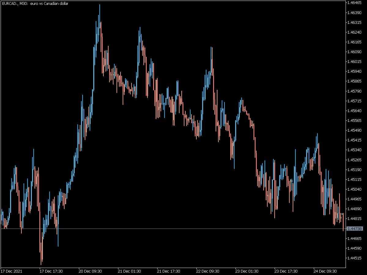The image size is (367, 275).
Task: Click the 23 Dec 01:30 time label
Action: point(247,271)
